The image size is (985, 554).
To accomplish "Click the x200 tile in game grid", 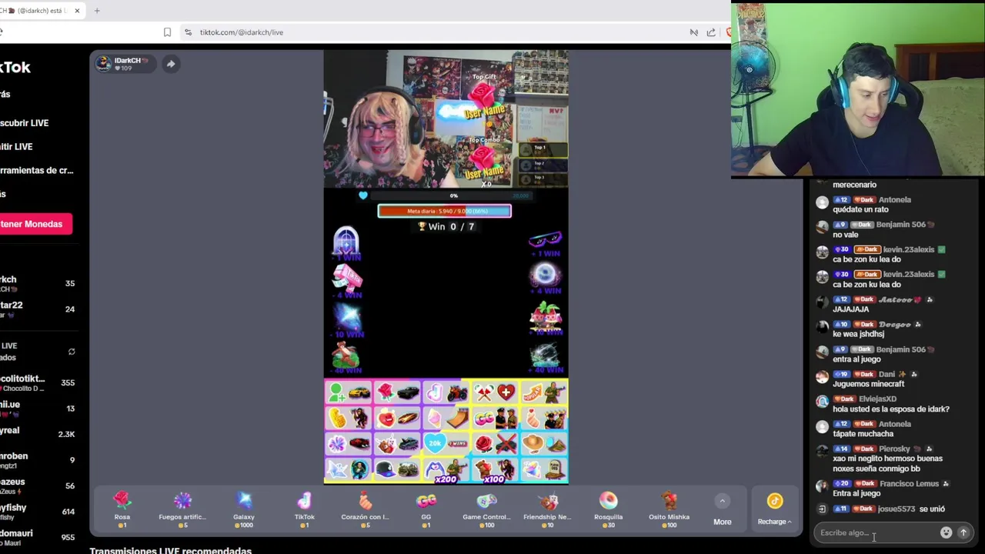I will 446,469.
